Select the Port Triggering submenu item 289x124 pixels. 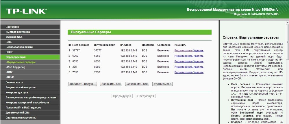[x=30, y=67]
